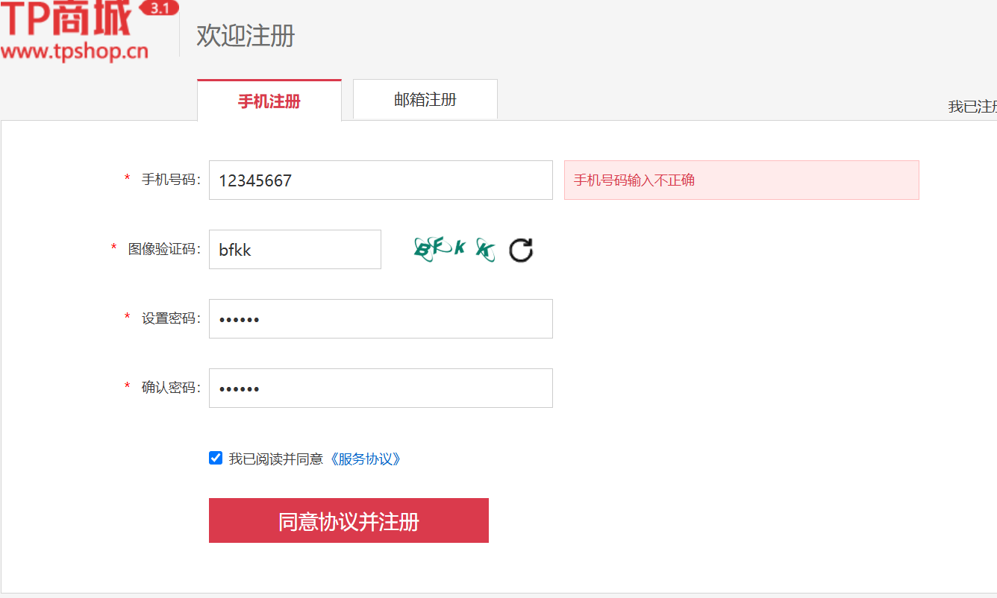Click inside the 手机号码 input field
Screen dimensions: 997x598
tap(380, 180)
